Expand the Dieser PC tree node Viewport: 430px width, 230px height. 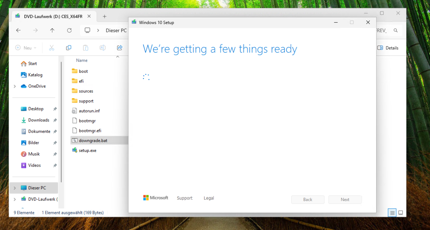(15, 188)
